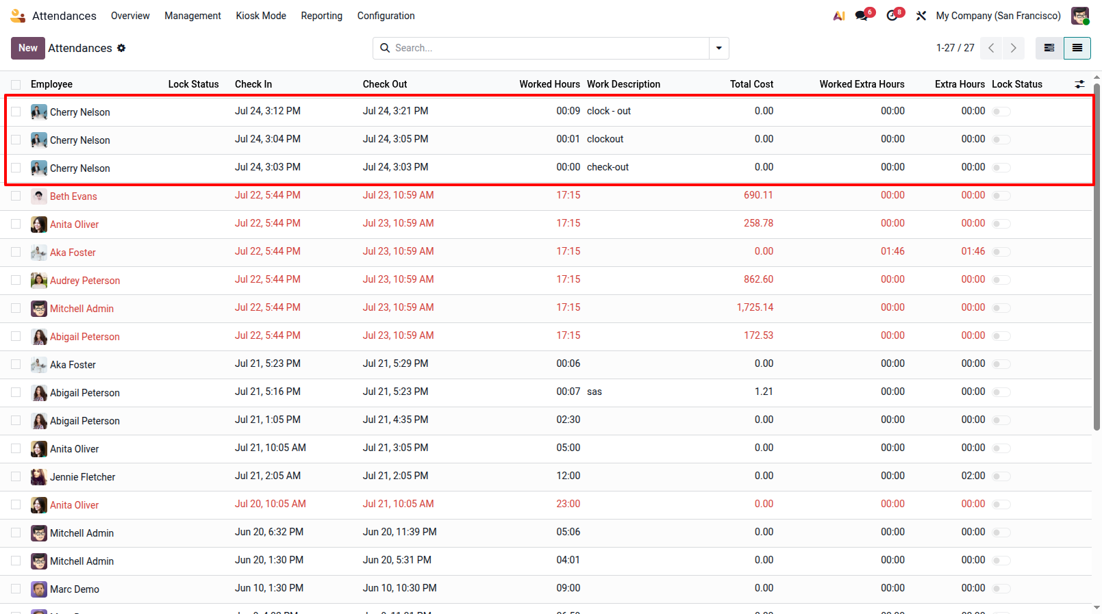Open the Configuration menu

pyautogui.click(x=386, y=16)
